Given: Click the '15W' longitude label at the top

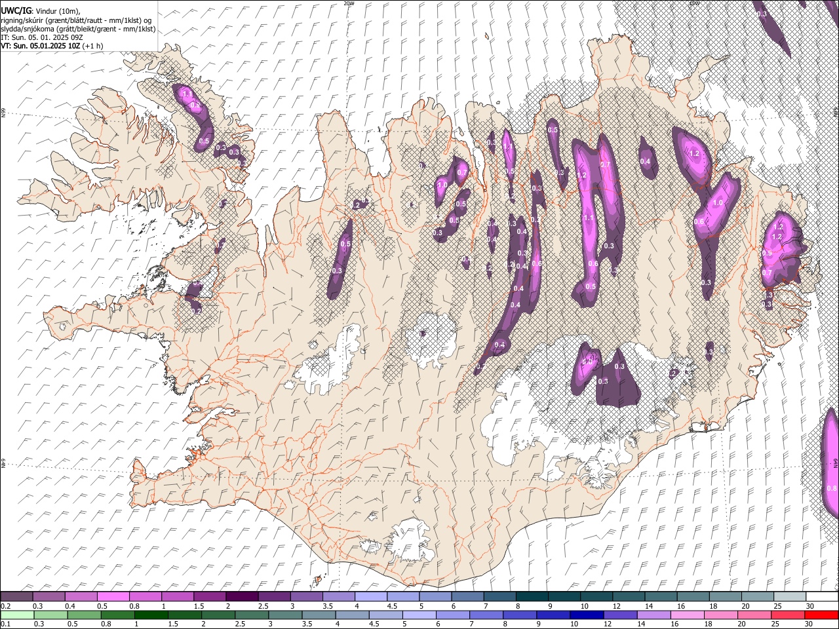Looking at the screenshot, I should pos(694,3).
